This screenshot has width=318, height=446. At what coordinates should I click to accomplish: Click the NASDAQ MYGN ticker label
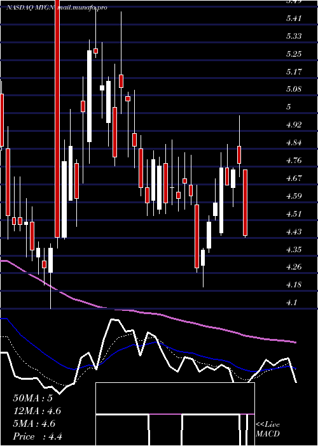click(x=31, y=8)
